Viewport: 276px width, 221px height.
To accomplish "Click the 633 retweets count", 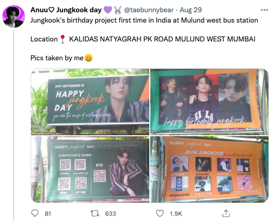I will [111, 213].
